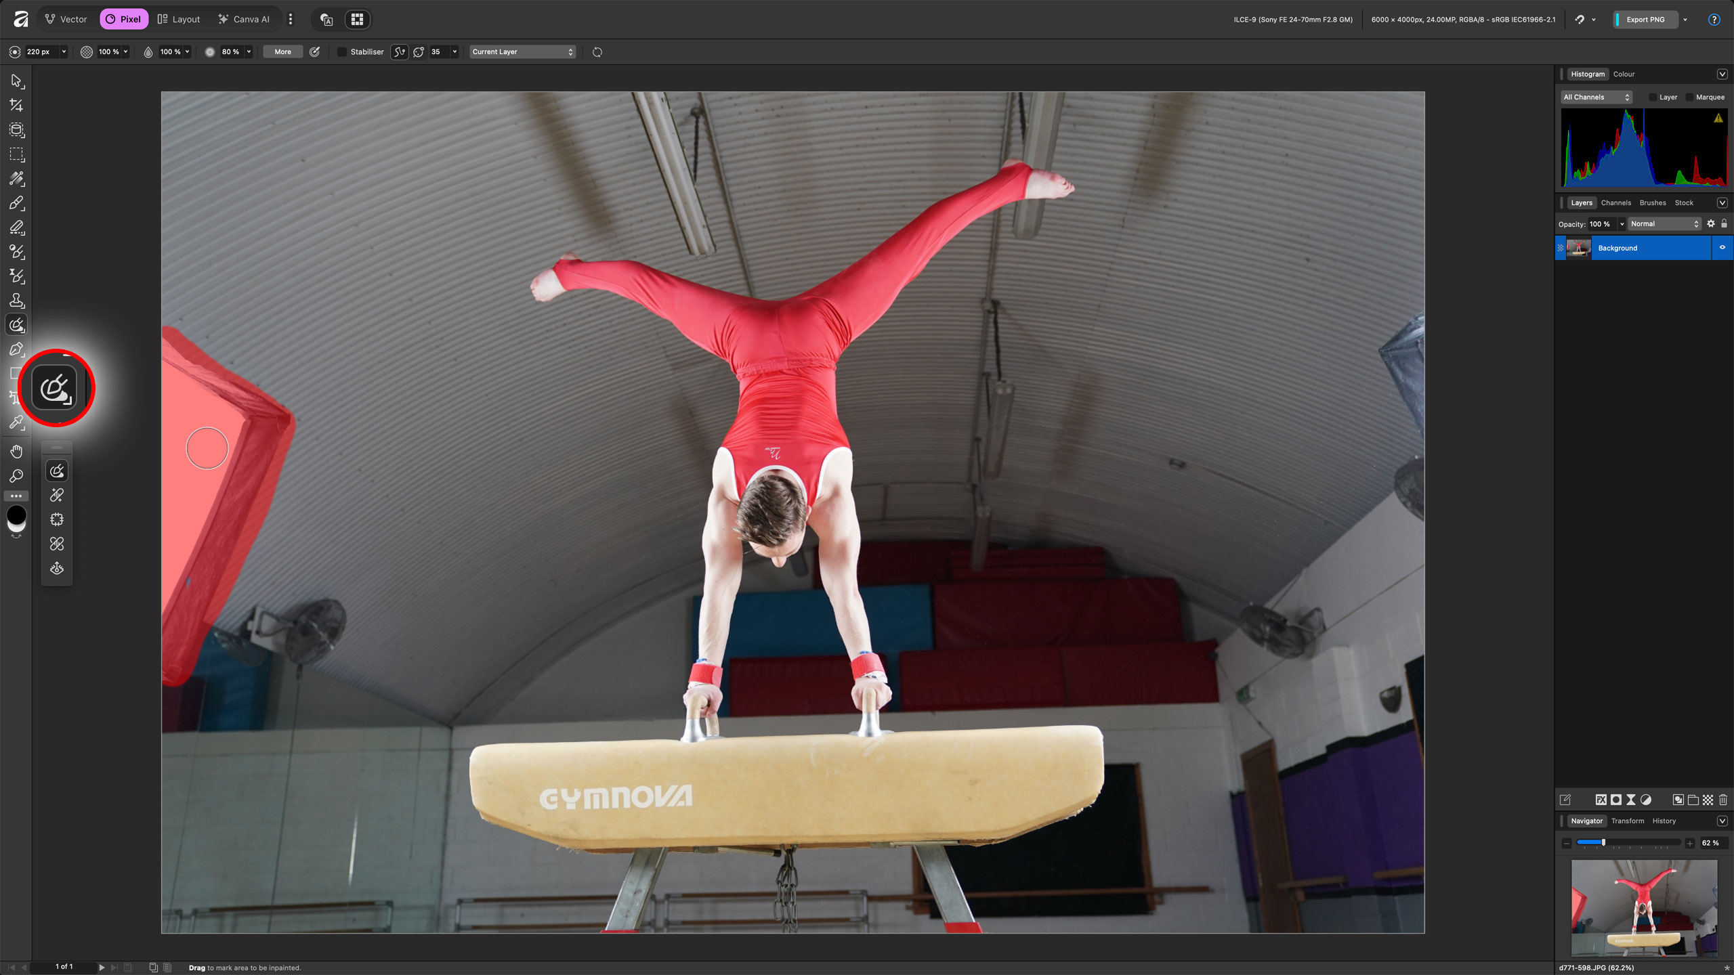Screen dimensions: 1734x975
Task: Select the Pen tool
Action: (x=16, y=349)
